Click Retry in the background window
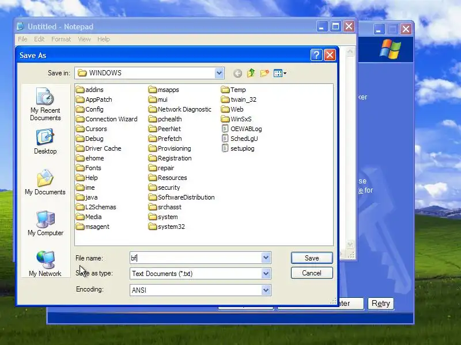This screenshot has width=461, height=345. click(380, 304)
